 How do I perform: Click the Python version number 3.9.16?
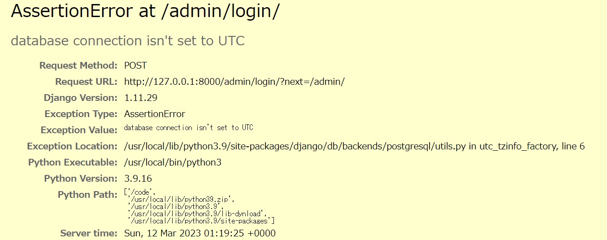coord(138,179)
